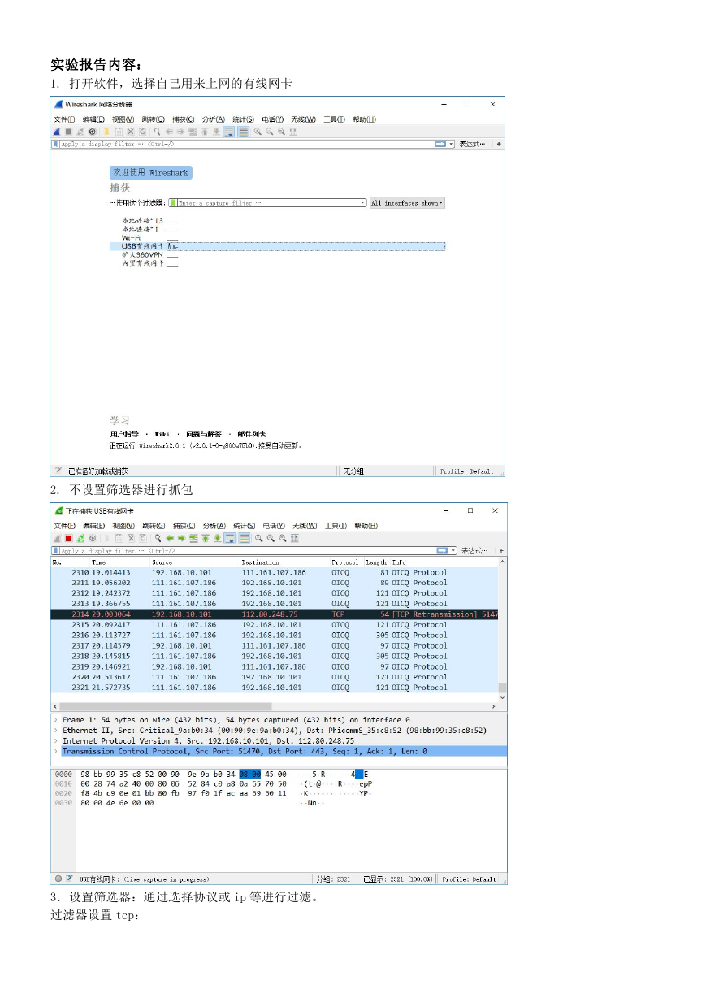
Task: Click the resize columns icon in the 正在捕获 toolbar
Action: click(294, 538)
